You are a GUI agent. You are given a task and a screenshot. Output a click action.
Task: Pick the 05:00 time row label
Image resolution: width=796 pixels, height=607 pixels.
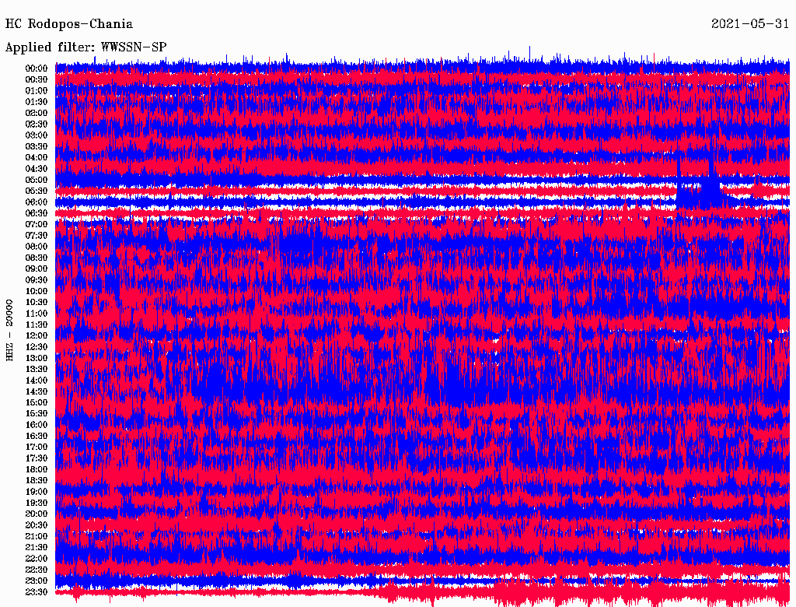37,180
